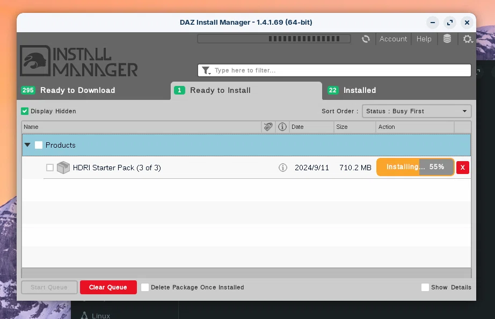Viewport: 495px width, 319px height.
Task: Open the settings gear icon
Action: 468,39
